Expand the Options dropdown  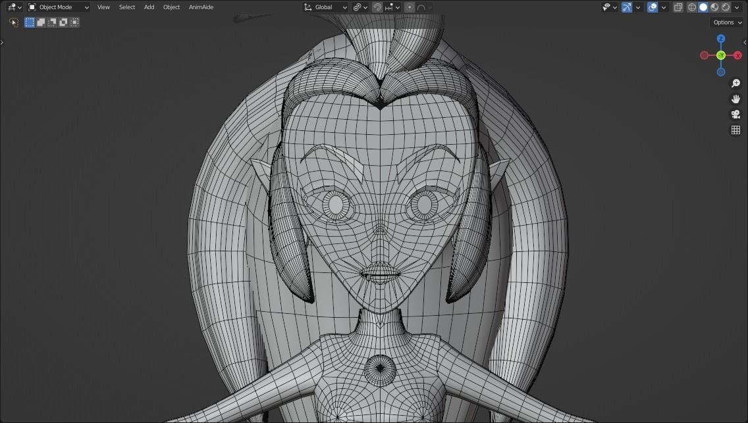[x=726, y=22]
